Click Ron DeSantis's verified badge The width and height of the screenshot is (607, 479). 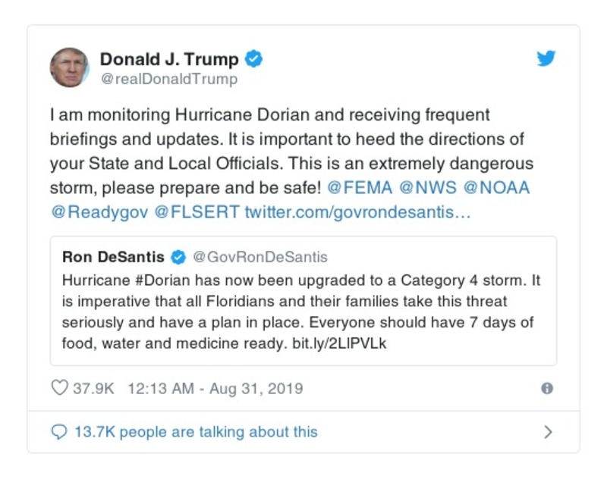coord(178,257)
